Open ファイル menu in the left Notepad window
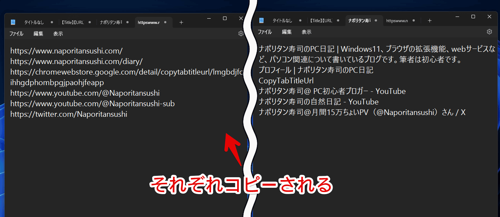The width and height of the screenshot is (500, 217). point(16,34)
